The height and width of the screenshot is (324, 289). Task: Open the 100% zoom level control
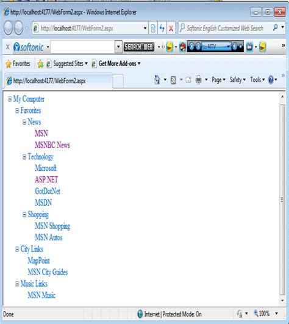265,314
